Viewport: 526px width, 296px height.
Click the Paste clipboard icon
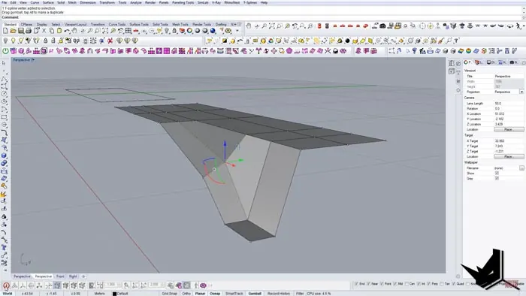point(59,31)
